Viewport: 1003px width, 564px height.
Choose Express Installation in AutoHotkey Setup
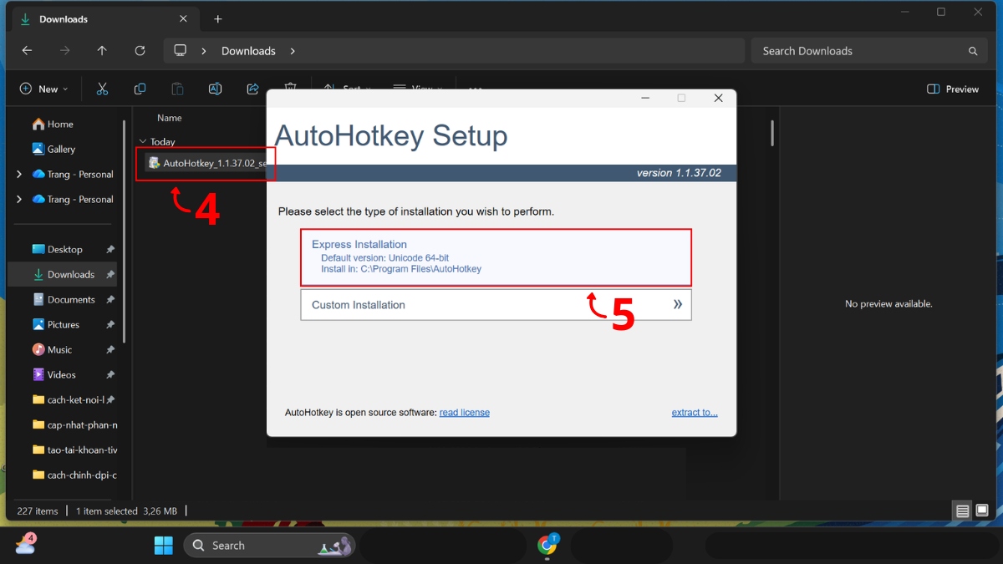coord(496,258)
